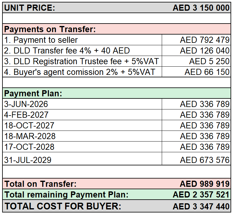This screenshot has height=214, width=233.
Task: Select the AED 5 250 amount cell
Action: [x=196, y=61]
